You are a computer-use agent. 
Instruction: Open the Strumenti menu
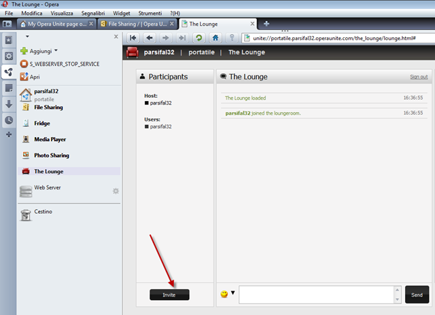[x=150, y=13]
